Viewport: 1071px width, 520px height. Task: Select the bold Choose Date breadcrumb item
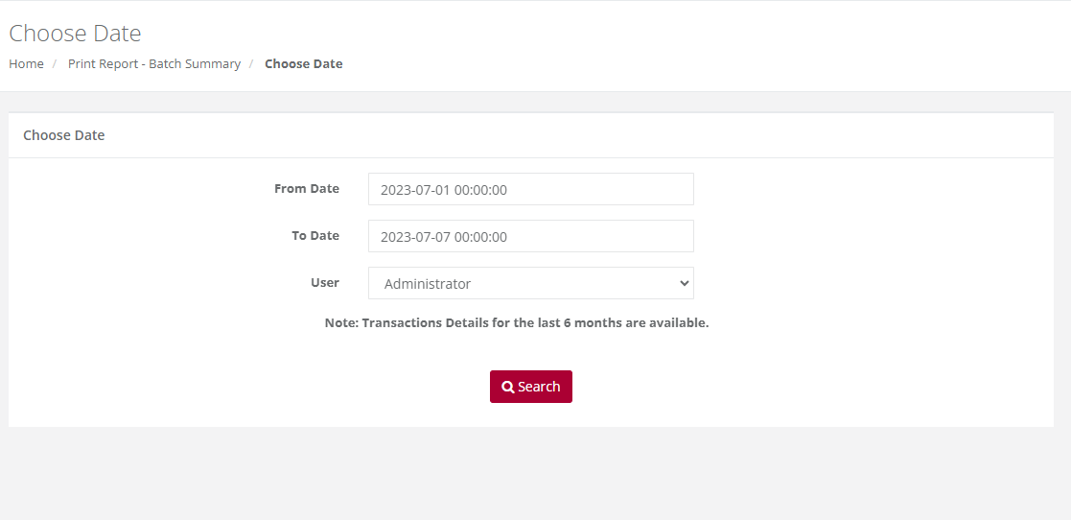[x=303, y=63]
